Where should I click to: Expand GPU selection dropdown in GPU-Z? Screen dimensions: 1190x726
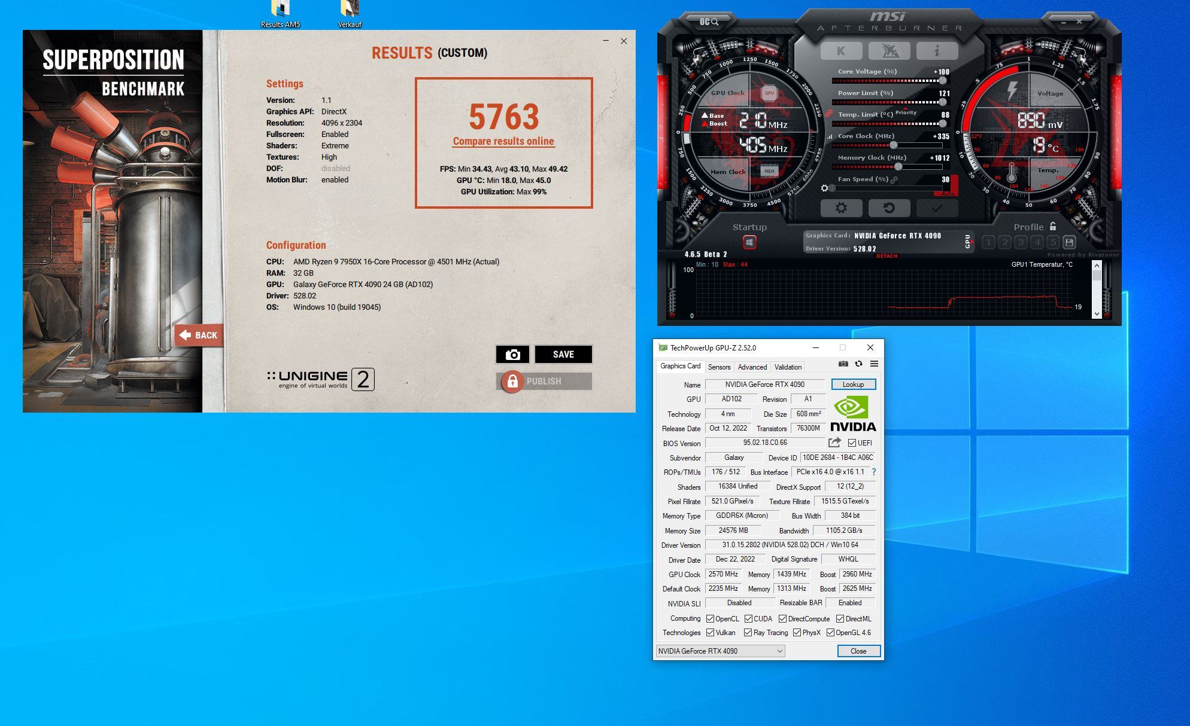pyautogui.click(x=779, y=651)
